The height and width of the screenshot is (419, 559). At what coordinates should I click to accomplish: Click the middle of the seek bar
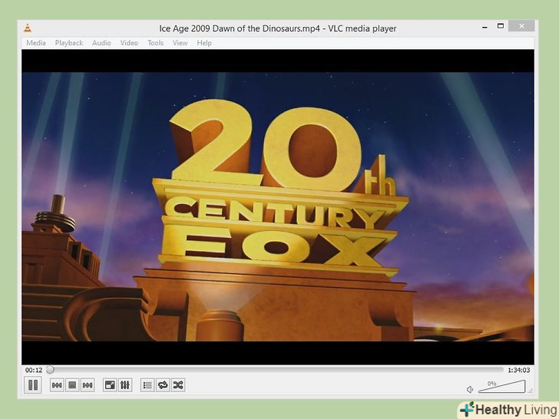275,370
